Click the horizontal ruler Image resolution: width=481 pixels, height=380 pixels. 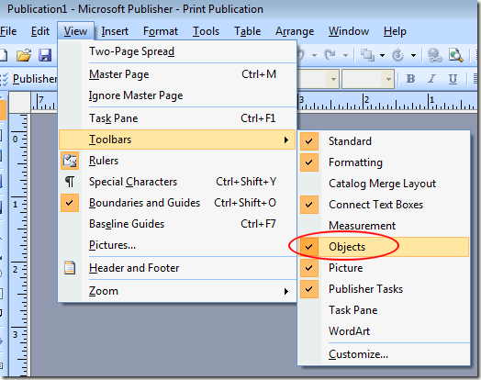386,101
